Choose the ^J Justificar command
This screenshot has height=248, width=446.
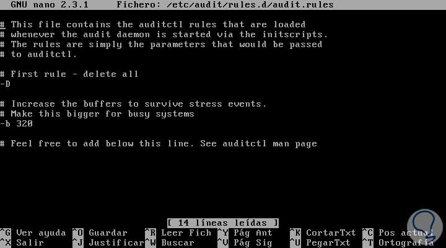pyautogui.click(x=108, y=243)
